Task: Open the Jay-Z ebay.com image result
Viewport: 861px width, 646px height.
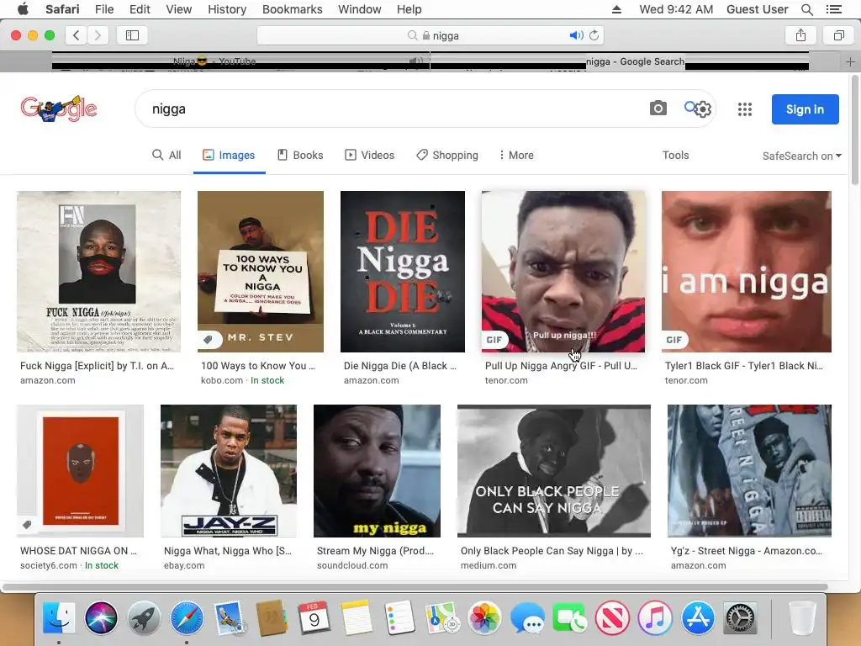Action: tap(229, 471)
